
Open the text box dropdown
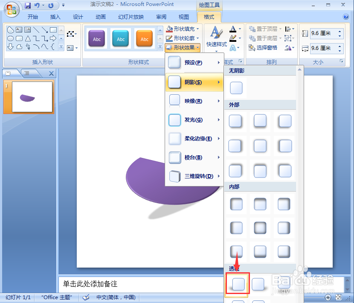(x=72, y=48)
